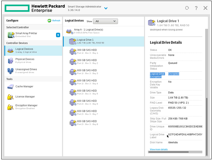Open Unassigned Drives in the sidebar

33,71
